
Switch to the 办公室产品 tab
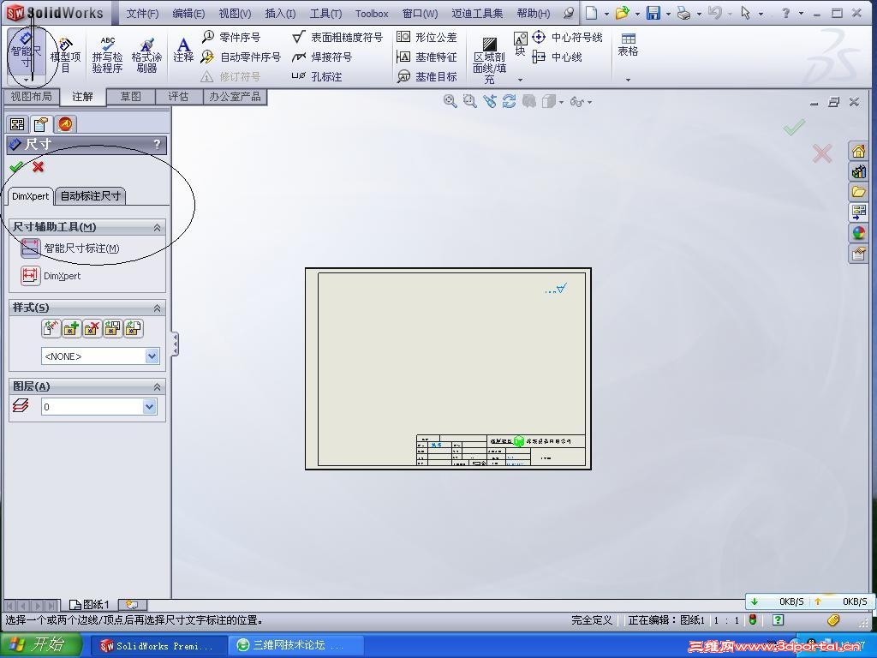(235, 96)
